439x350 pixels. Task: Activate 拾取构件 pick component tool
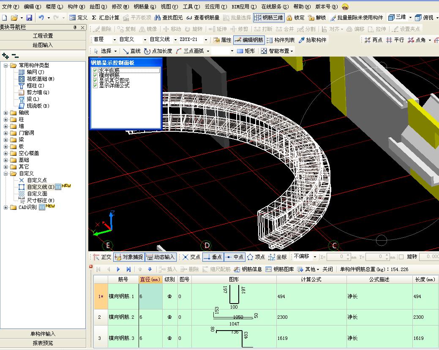point(312,40)
